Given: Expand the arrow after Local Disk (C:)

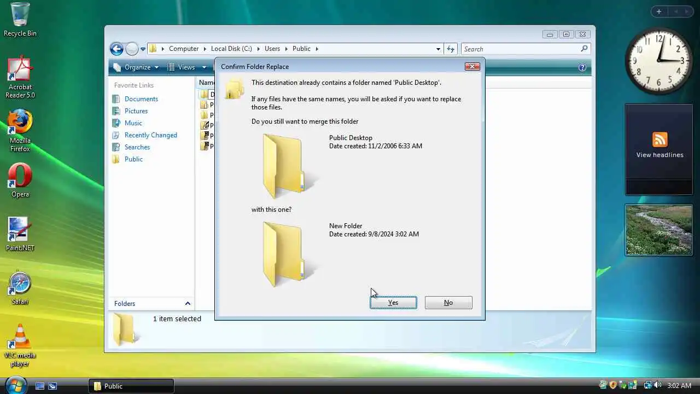Looking at the screenshot, I should coord(258,49).
